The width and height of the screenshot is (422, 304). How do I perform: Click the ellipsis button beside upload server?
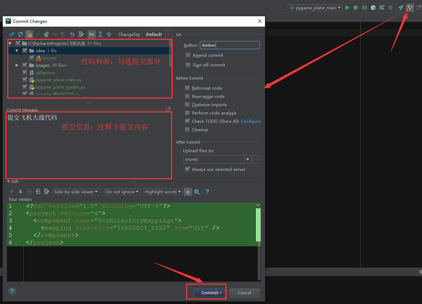257,159
